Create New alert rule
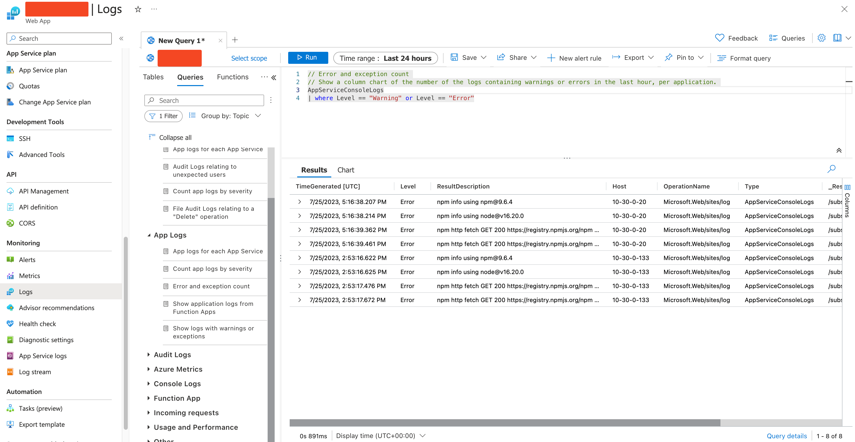This screenshot has width=855, height=442. coord(574,58)
